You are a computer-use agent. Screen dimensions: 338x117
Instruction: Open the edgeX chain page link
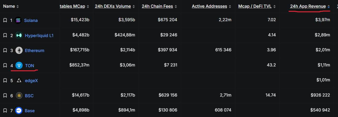click(x=31, y=81)
